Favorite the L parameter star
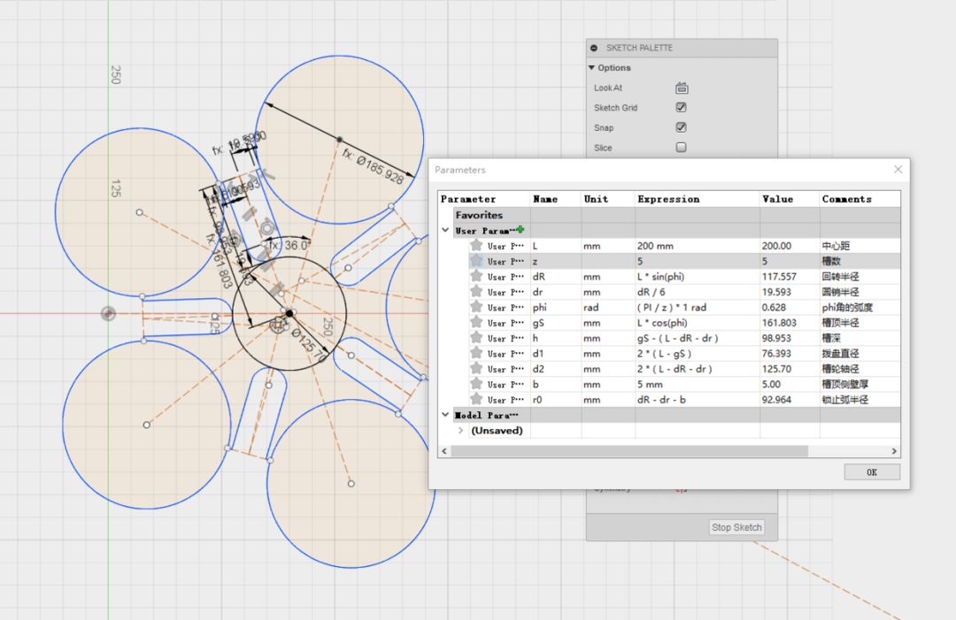 tap(476, 246)
